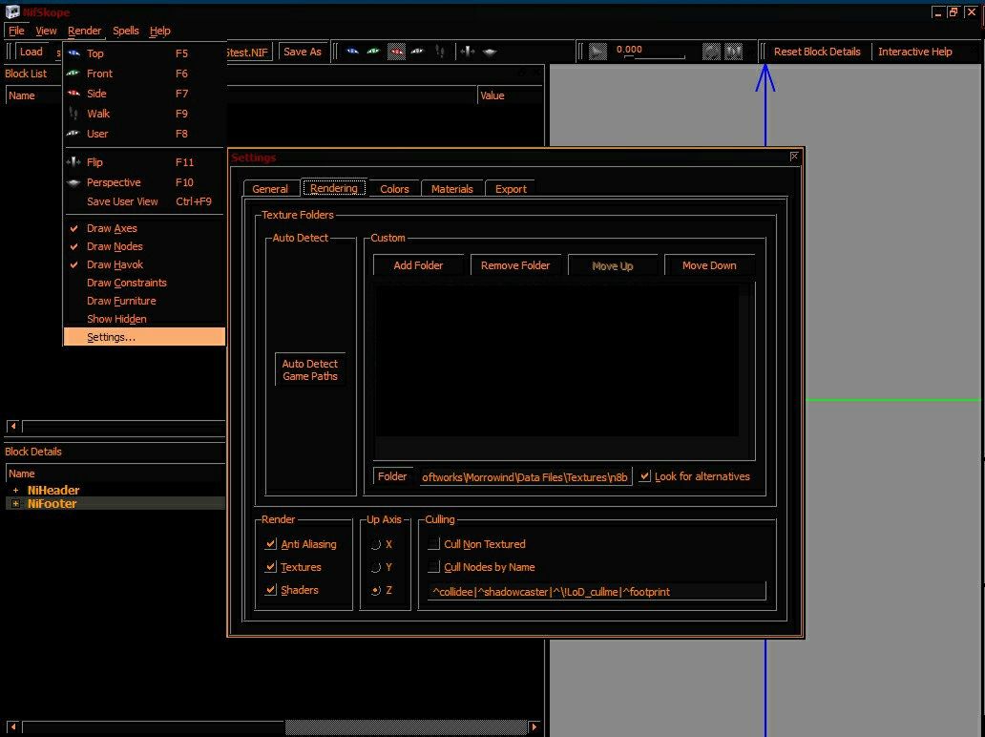Click the red Side view toolbar icon

coord(396,52)
